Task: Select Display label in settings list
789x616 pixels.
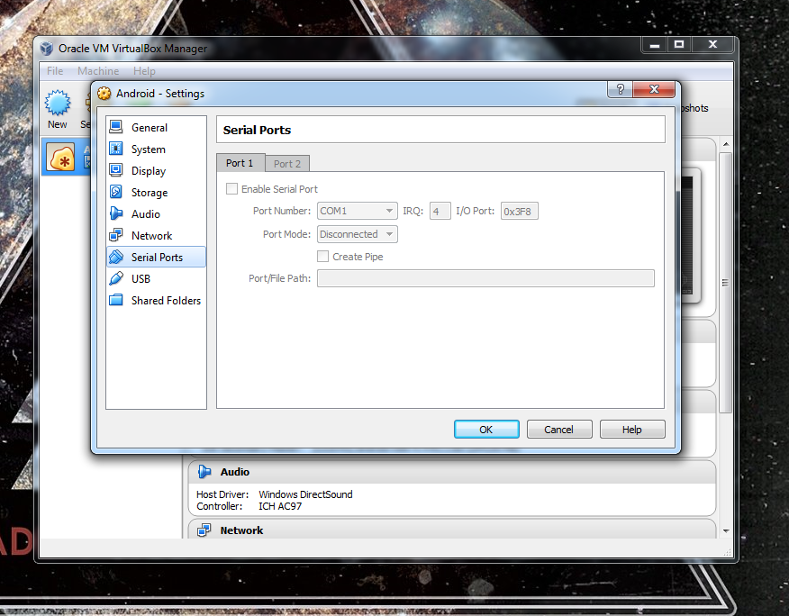Action: point(149,170)
